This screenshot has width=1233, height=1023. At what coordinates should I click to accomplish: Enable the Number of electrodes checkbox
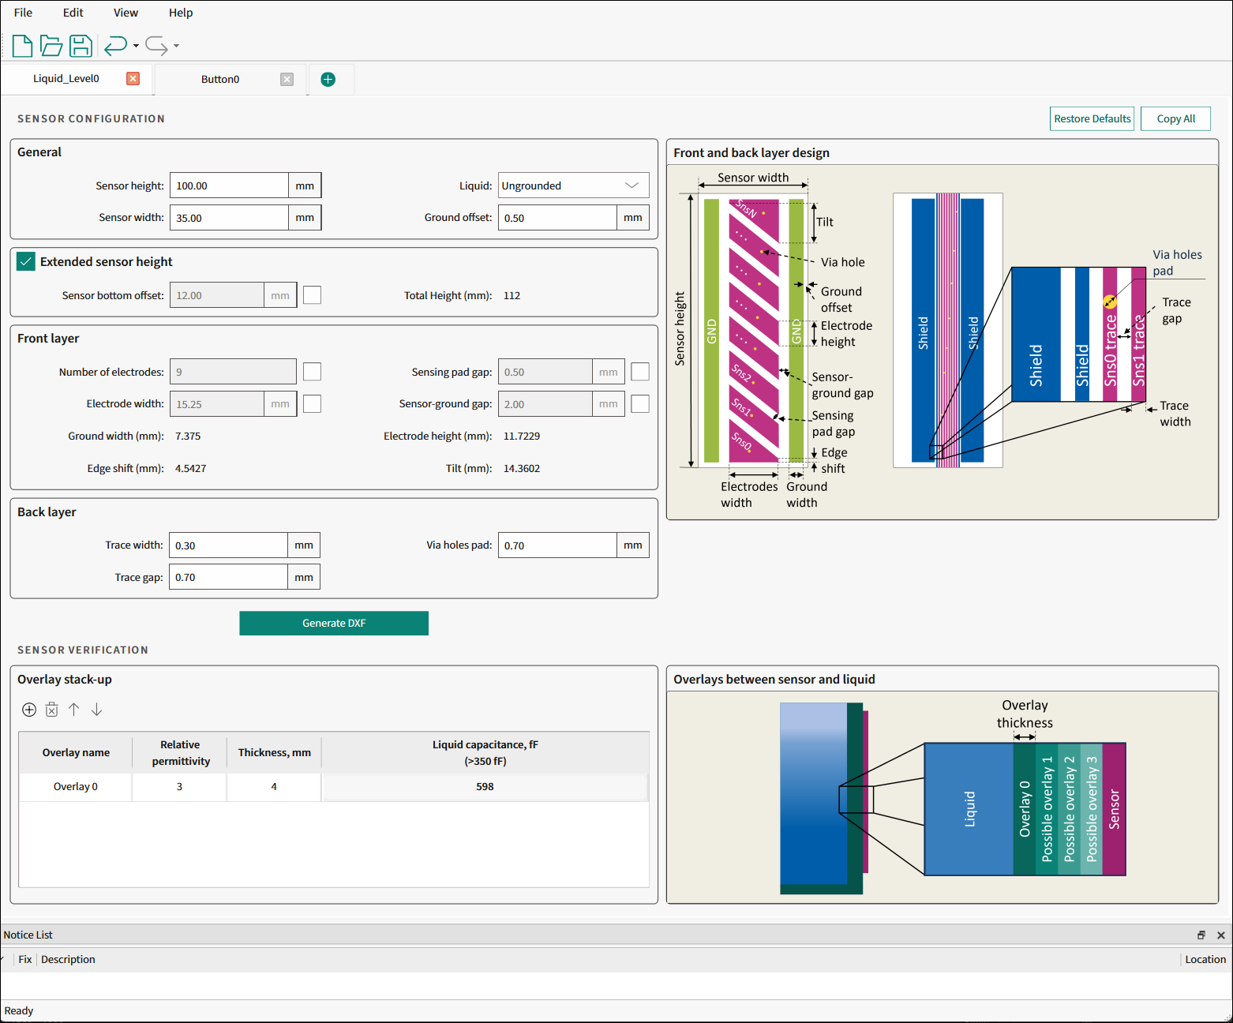point(313,372)
